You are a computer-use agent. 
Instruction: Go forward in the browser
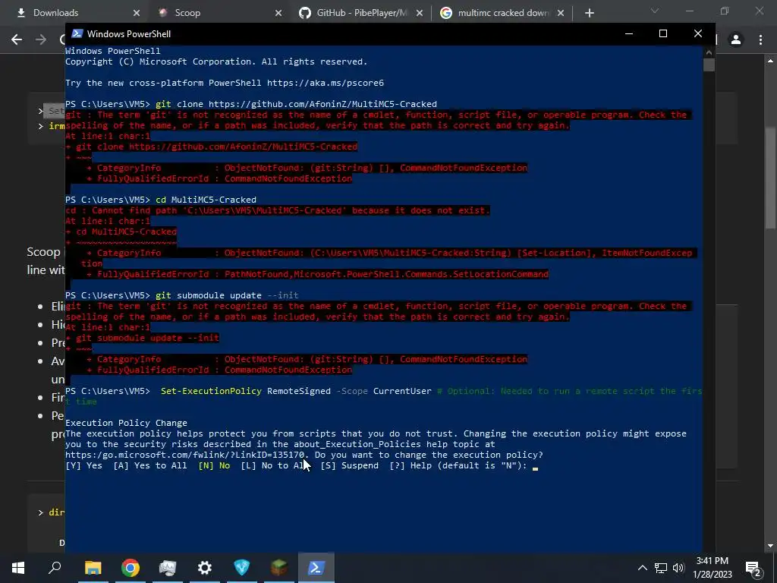(41, 39)
